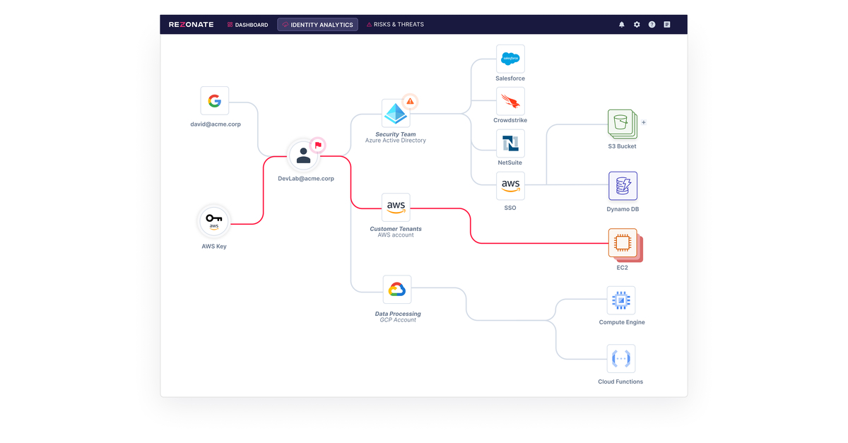Switch to the Dashboard tab
Screen dimensions: 848x443
click(247, 24)
